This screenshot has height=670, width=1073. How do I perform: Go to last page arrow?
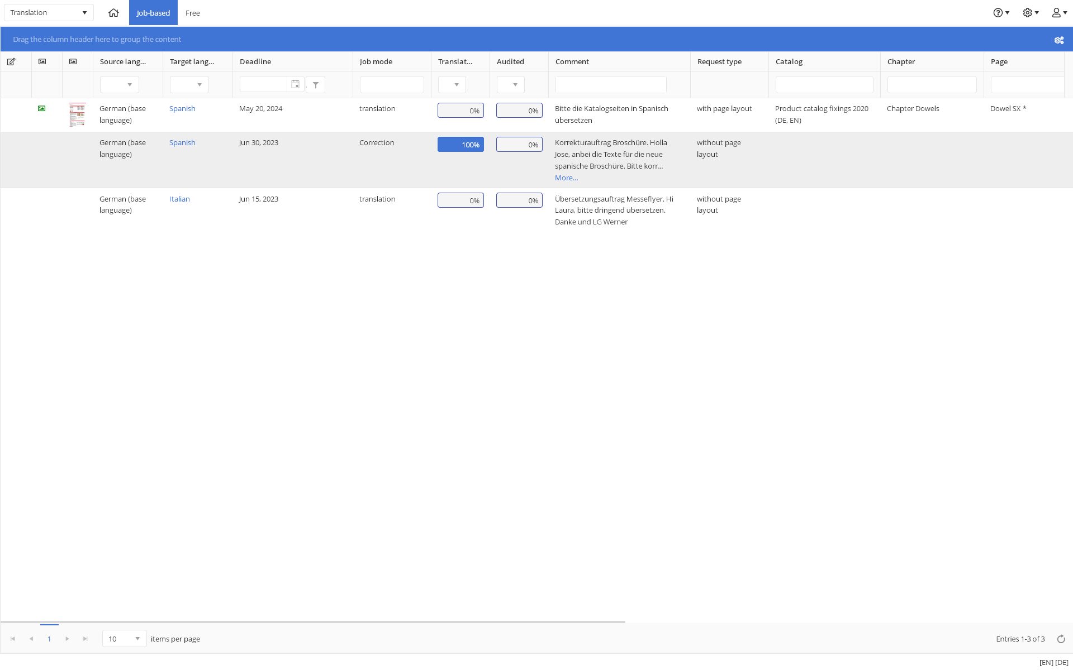pyautogui.click(x=86, y=639)
